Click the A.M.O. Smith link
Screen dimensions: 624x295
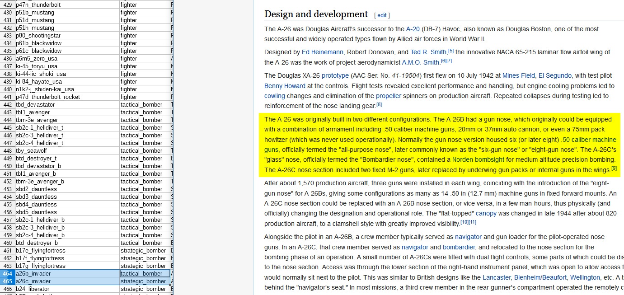click(420, 62)
